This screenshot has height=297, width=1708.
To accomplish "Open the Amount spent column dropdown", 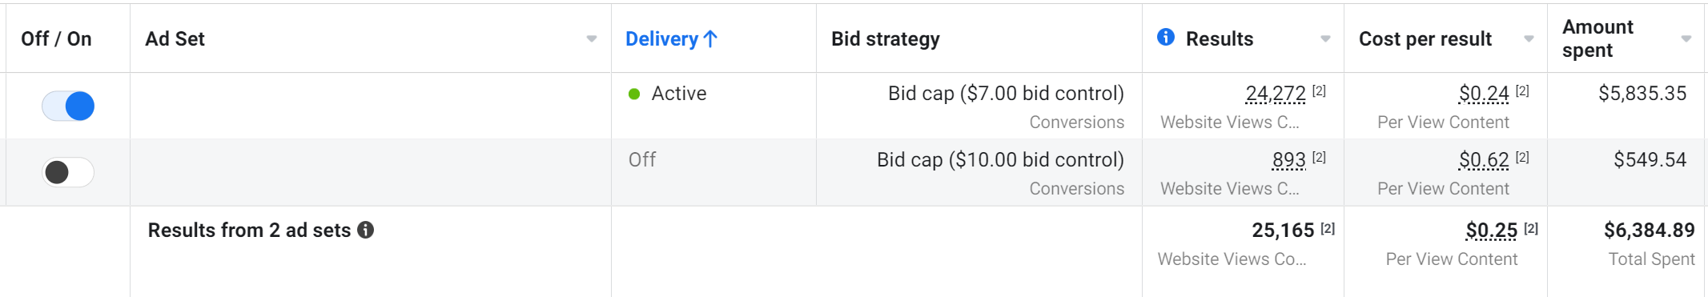I will (x=1686, y=38).
